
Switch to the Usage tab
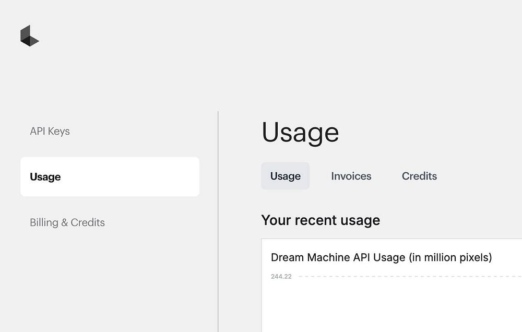pos(286,176)
